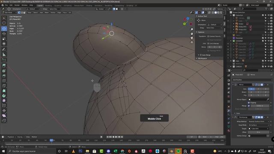This screenshot has width=274, height=154.
Task: Select the Rip Region tool
Action: pos(4,121)
